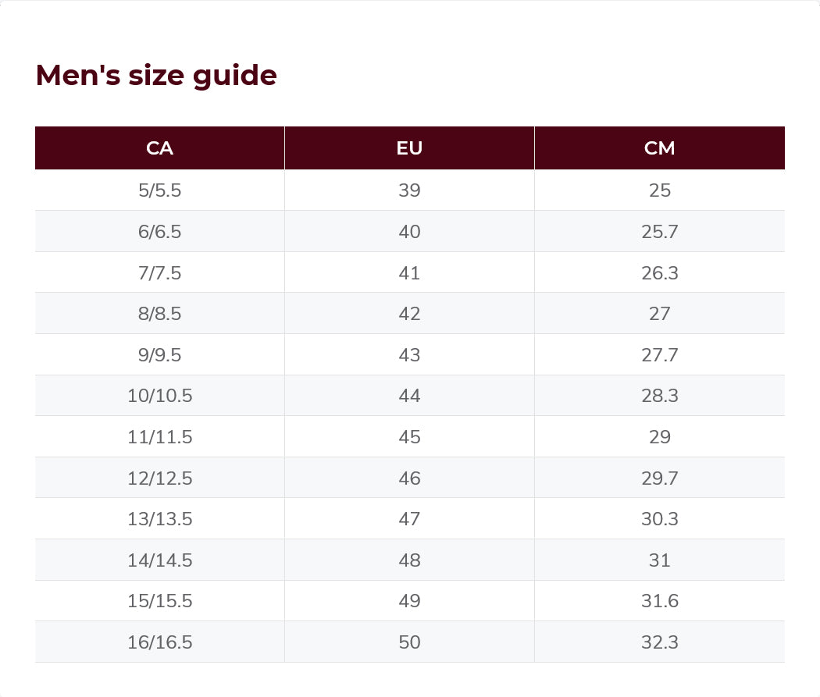Click EU size 50 cell
This screenshot has height=697, width=820.
(409, 642)
